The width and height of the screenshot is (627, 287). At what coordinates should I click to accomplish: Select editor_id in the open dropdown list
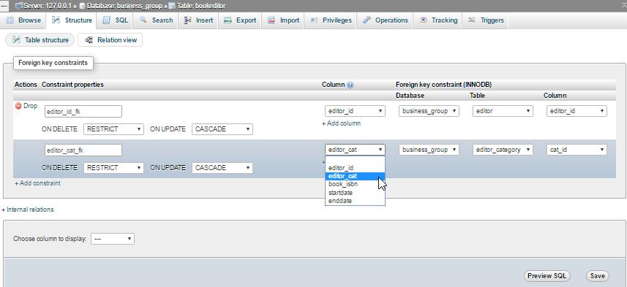[355, 168]
